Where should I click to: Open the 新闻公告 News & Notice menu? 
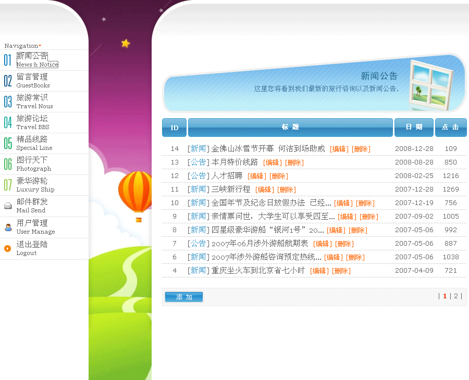pos(37,60)
